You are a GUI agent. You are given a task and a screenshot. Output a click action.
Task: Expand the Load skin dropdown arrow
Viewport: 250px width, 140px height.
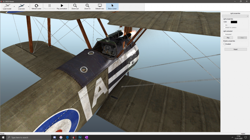[x=28, y=7]
